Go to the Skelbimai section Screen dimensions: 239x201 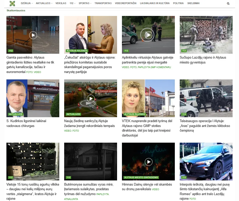pos(193,3)
